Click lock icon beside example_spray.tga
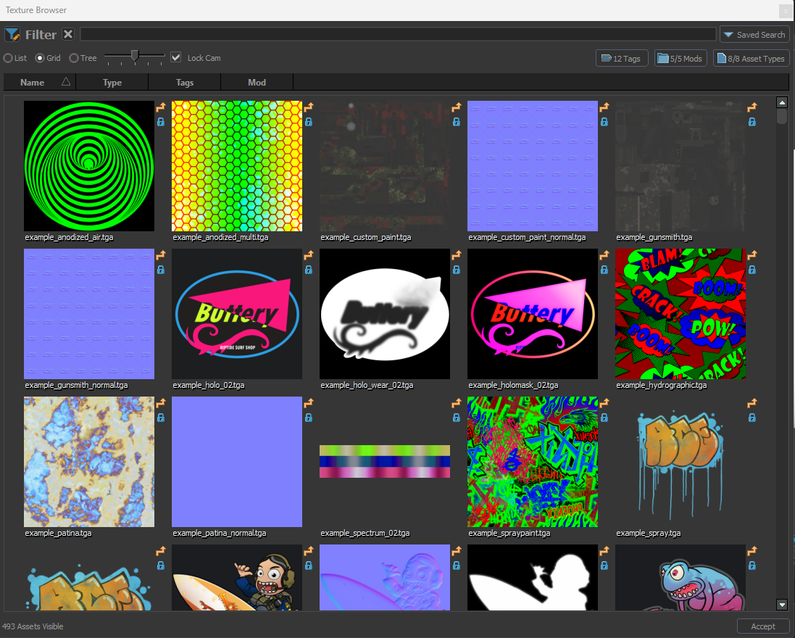The width and height of the screenshot is (795, 638). 752,418
